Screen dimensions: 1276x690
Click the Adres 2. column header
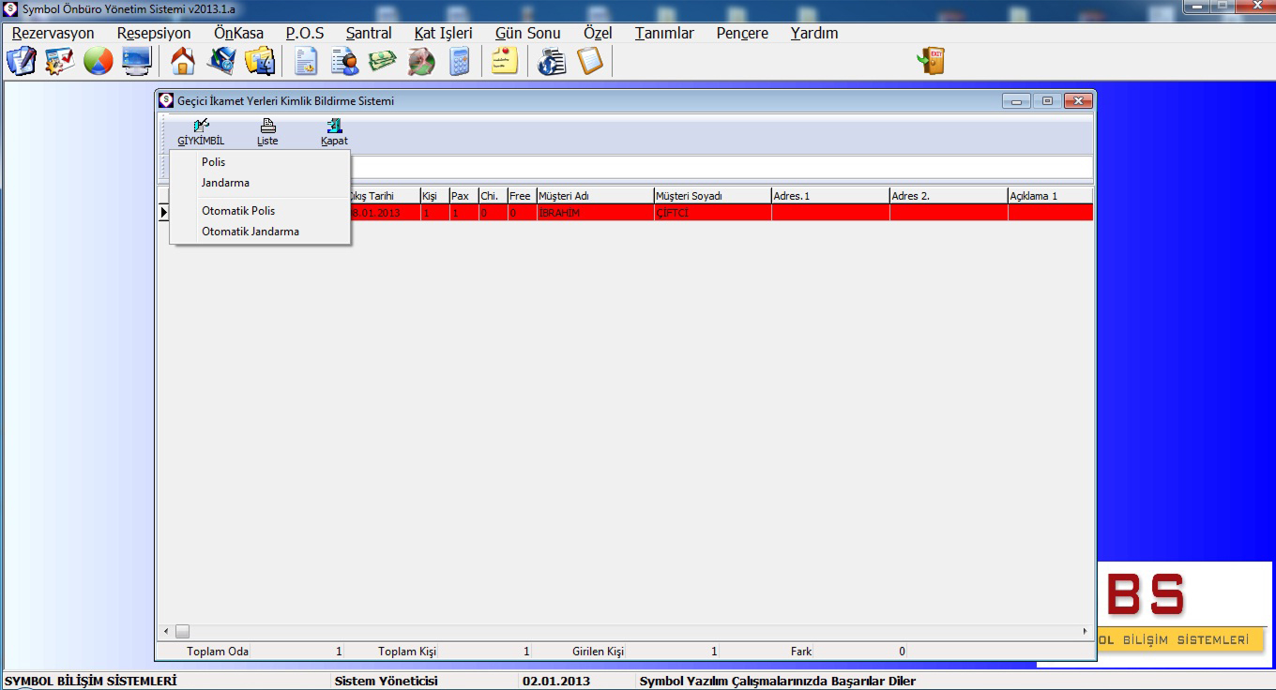pos(949,196)
